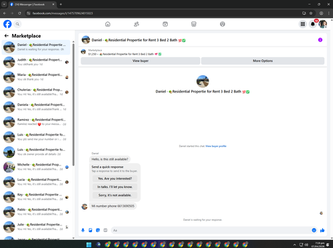333x248 pixels.
Task: Go to the Facebook Home tab
Action: click(108, 24)
